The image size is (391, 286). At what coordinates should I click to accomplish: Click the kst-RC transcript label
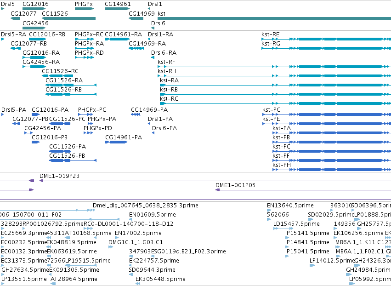tap(169, 98)
